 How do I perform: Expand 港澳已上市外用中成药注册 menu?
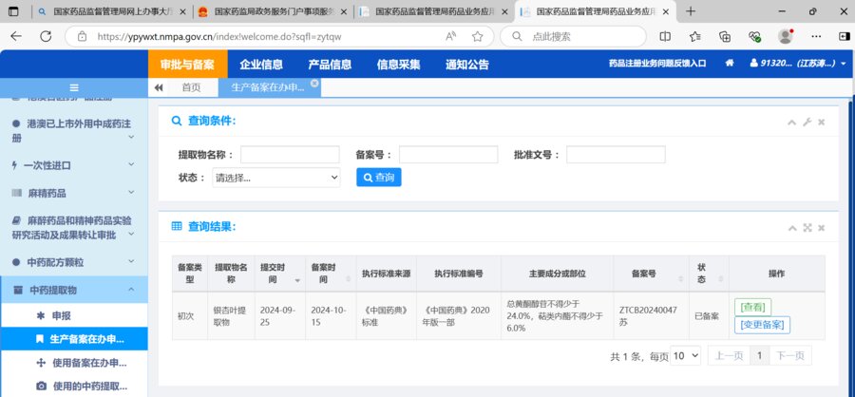click(73, 131)
